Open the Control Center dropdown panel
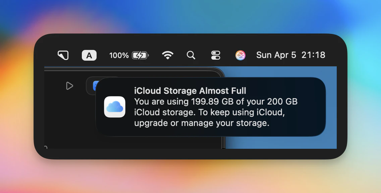Viewport: 381px width, 193px height. (216, 55)
